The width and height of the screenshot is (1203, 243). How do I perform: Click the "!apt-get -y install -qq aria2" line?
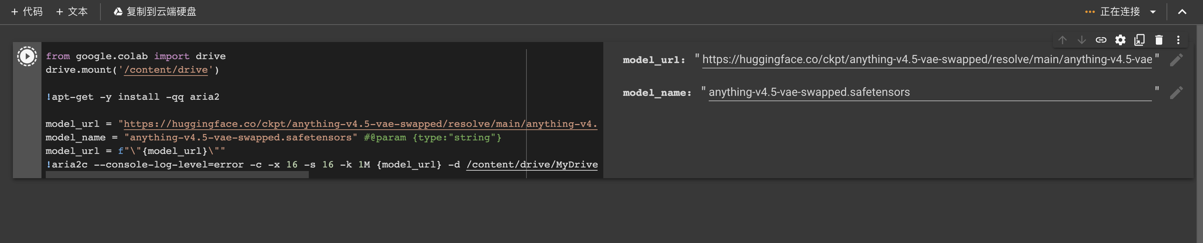133,97
